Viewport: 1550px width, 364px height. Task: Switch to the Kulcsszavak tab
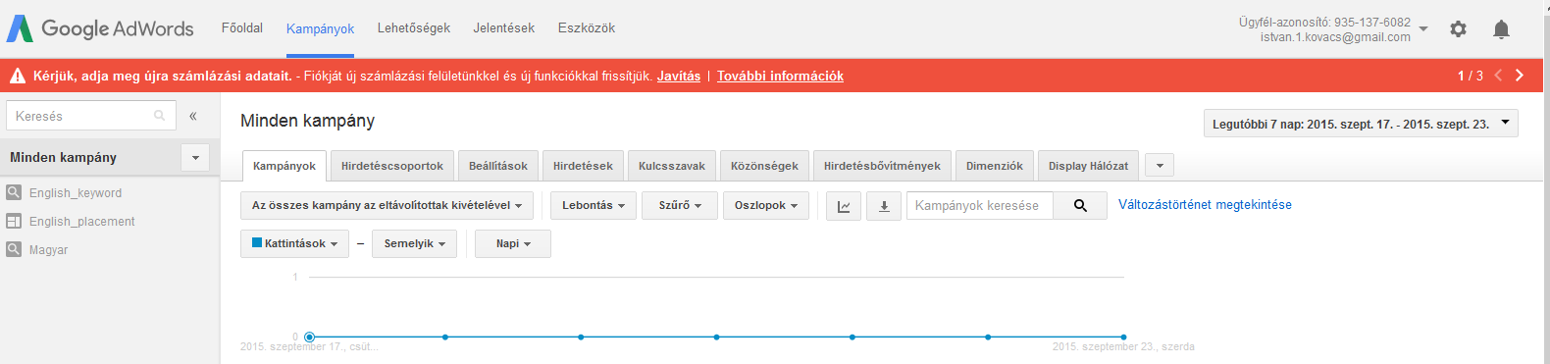[672, 166]
